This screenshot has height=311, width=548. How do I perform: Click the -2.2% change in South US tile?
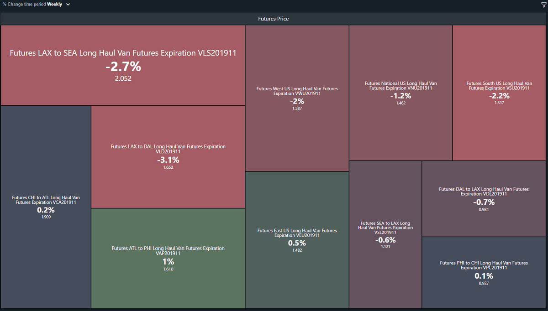click(499, 96)
